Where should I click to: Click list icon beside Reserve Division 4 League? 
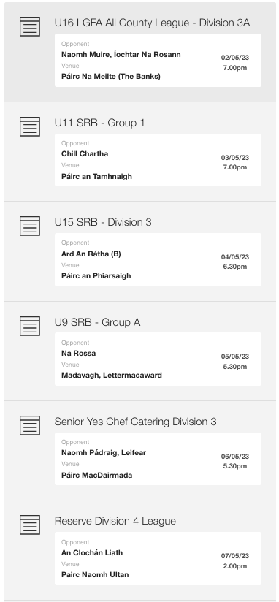(x=29, y=525)
